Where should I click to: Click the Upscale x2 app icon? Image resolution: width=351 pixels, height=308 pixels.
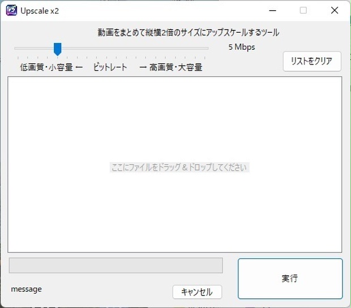pos(11,11)
